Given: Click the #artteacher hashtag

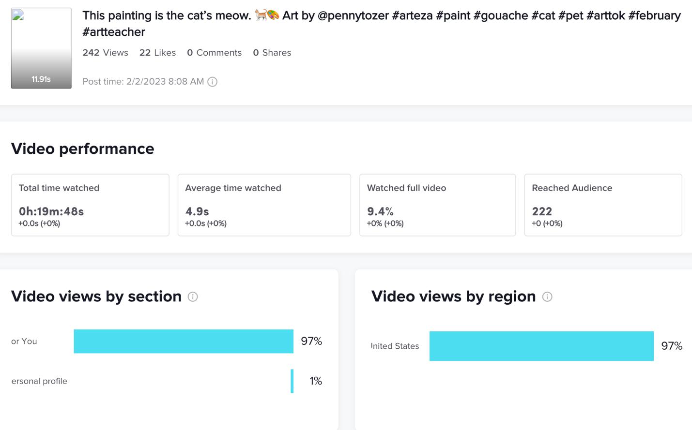Looking at the screenshot, I should (x=114, y=32).
